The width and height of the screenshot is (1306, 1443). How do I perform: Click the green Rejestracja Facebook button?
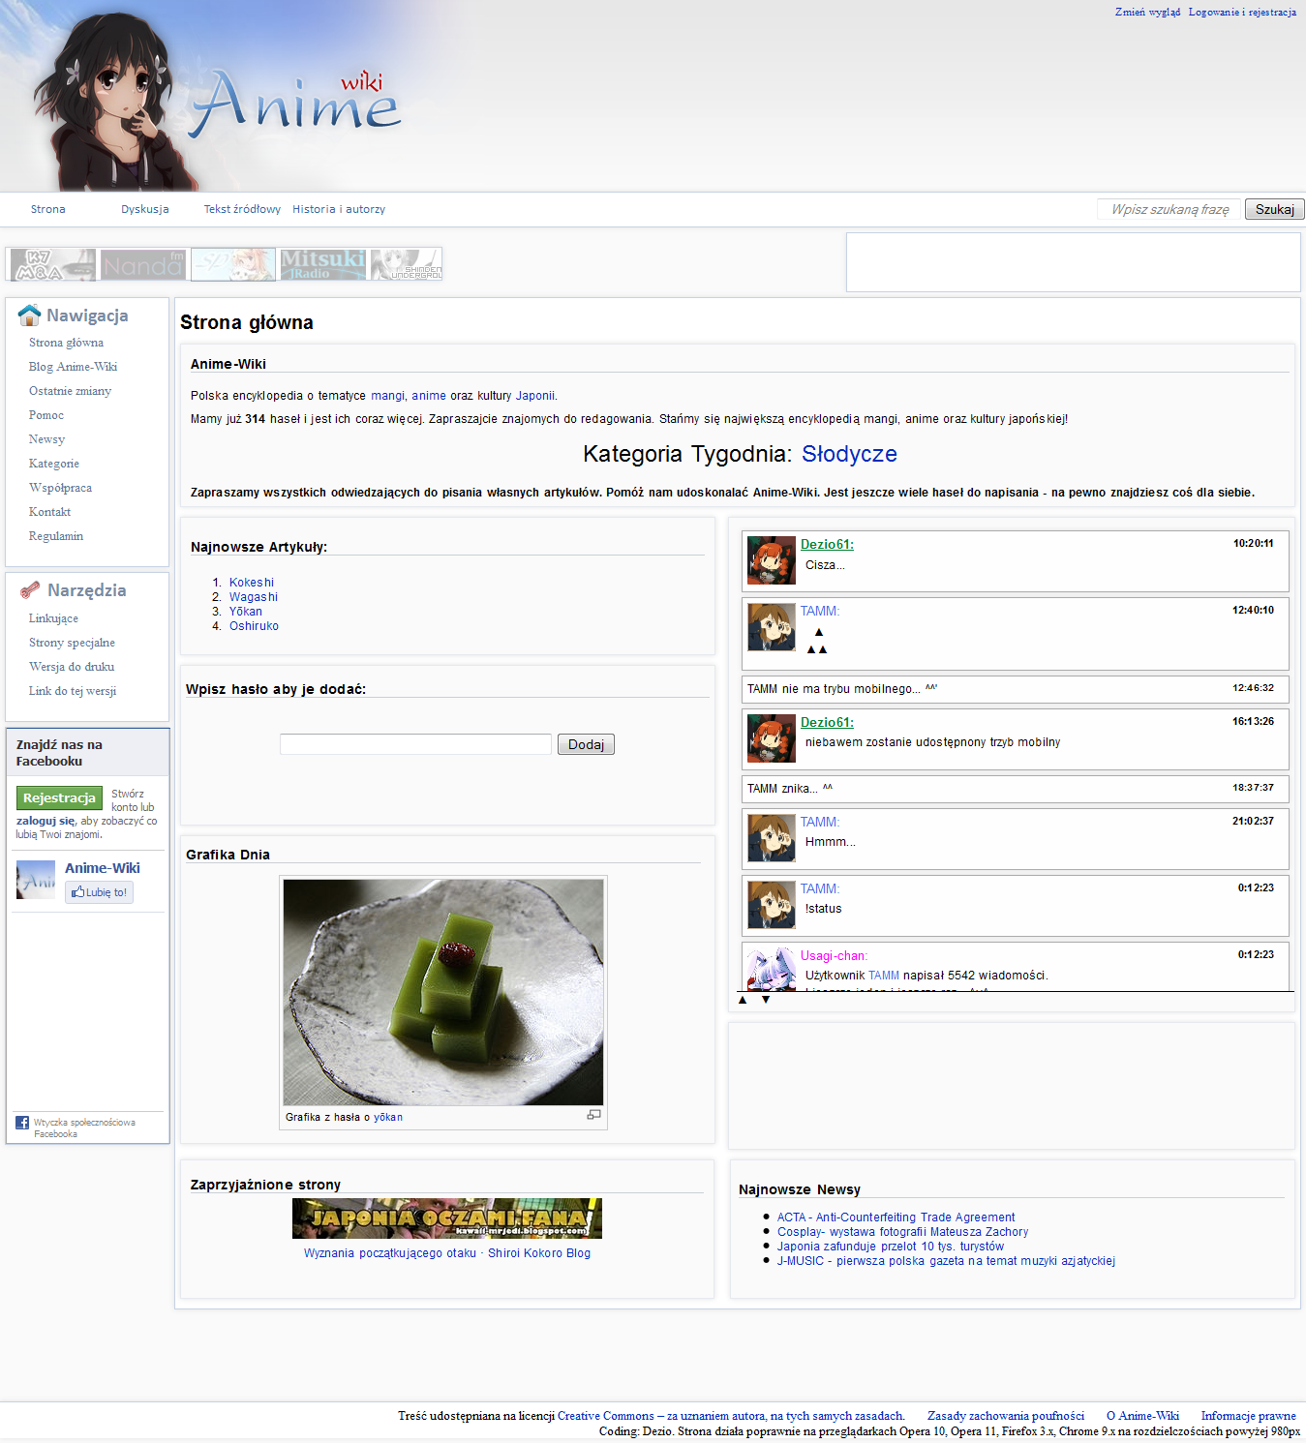coord(59,798)
